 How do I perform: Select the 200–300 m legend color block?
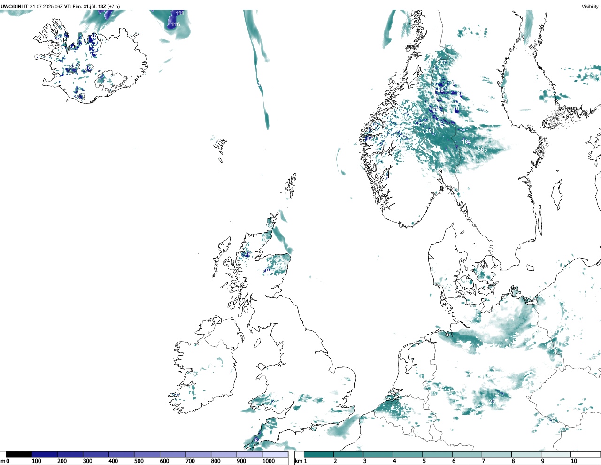tap(70, 455)
